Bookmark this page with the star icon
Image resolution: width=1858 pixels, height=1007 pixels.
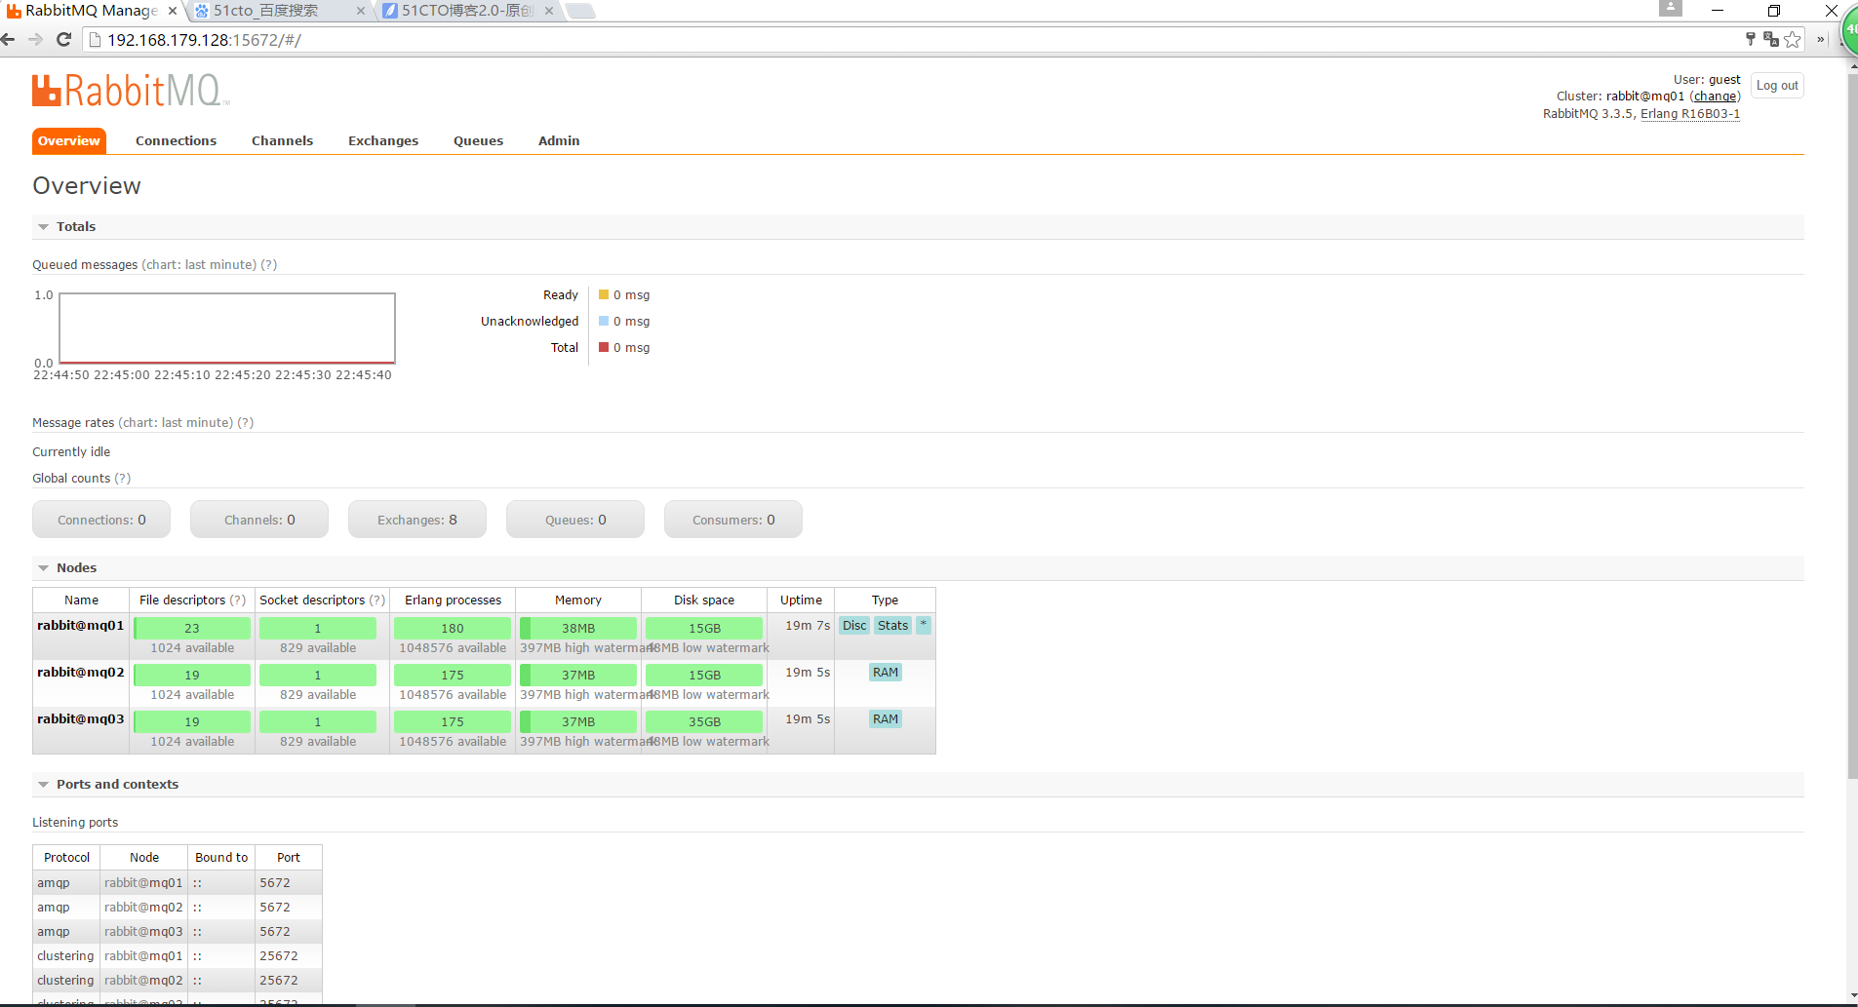coord(1793,39)
